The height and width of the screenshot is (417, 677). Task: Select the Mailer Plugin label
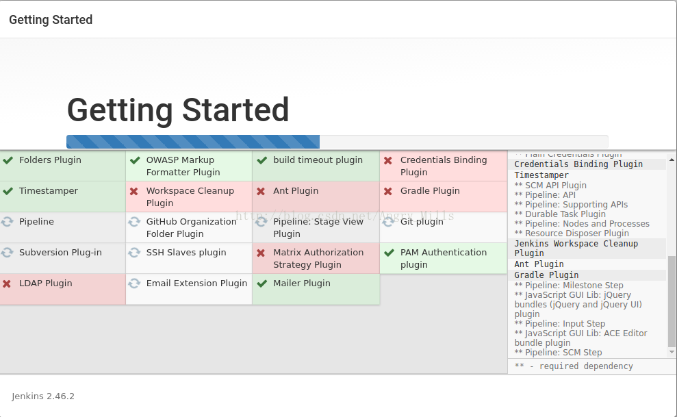(x=302, y=283)
